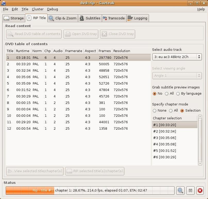Click Read DVD table of contents button
The image size is (208, 199).
(x=34, y=34)
